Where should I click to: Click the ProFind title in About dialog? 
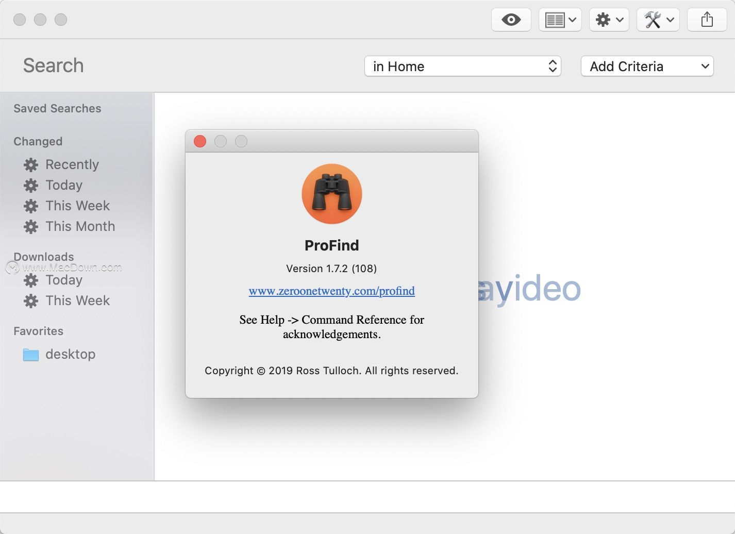point(332,245)
